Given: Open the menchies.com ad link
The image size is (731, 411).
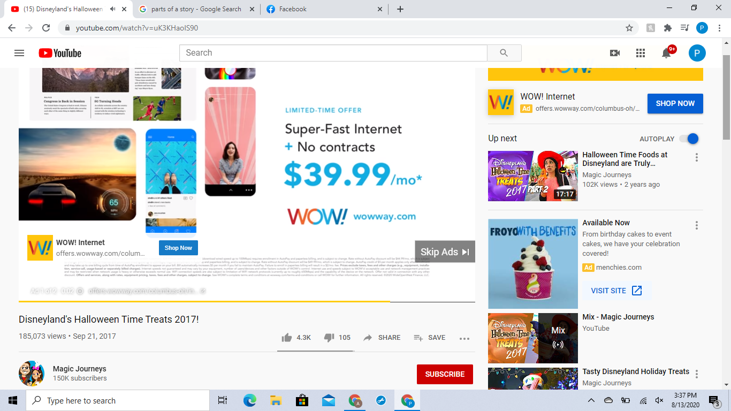Looking at the screenshot, I should click(x=619, y=267).
